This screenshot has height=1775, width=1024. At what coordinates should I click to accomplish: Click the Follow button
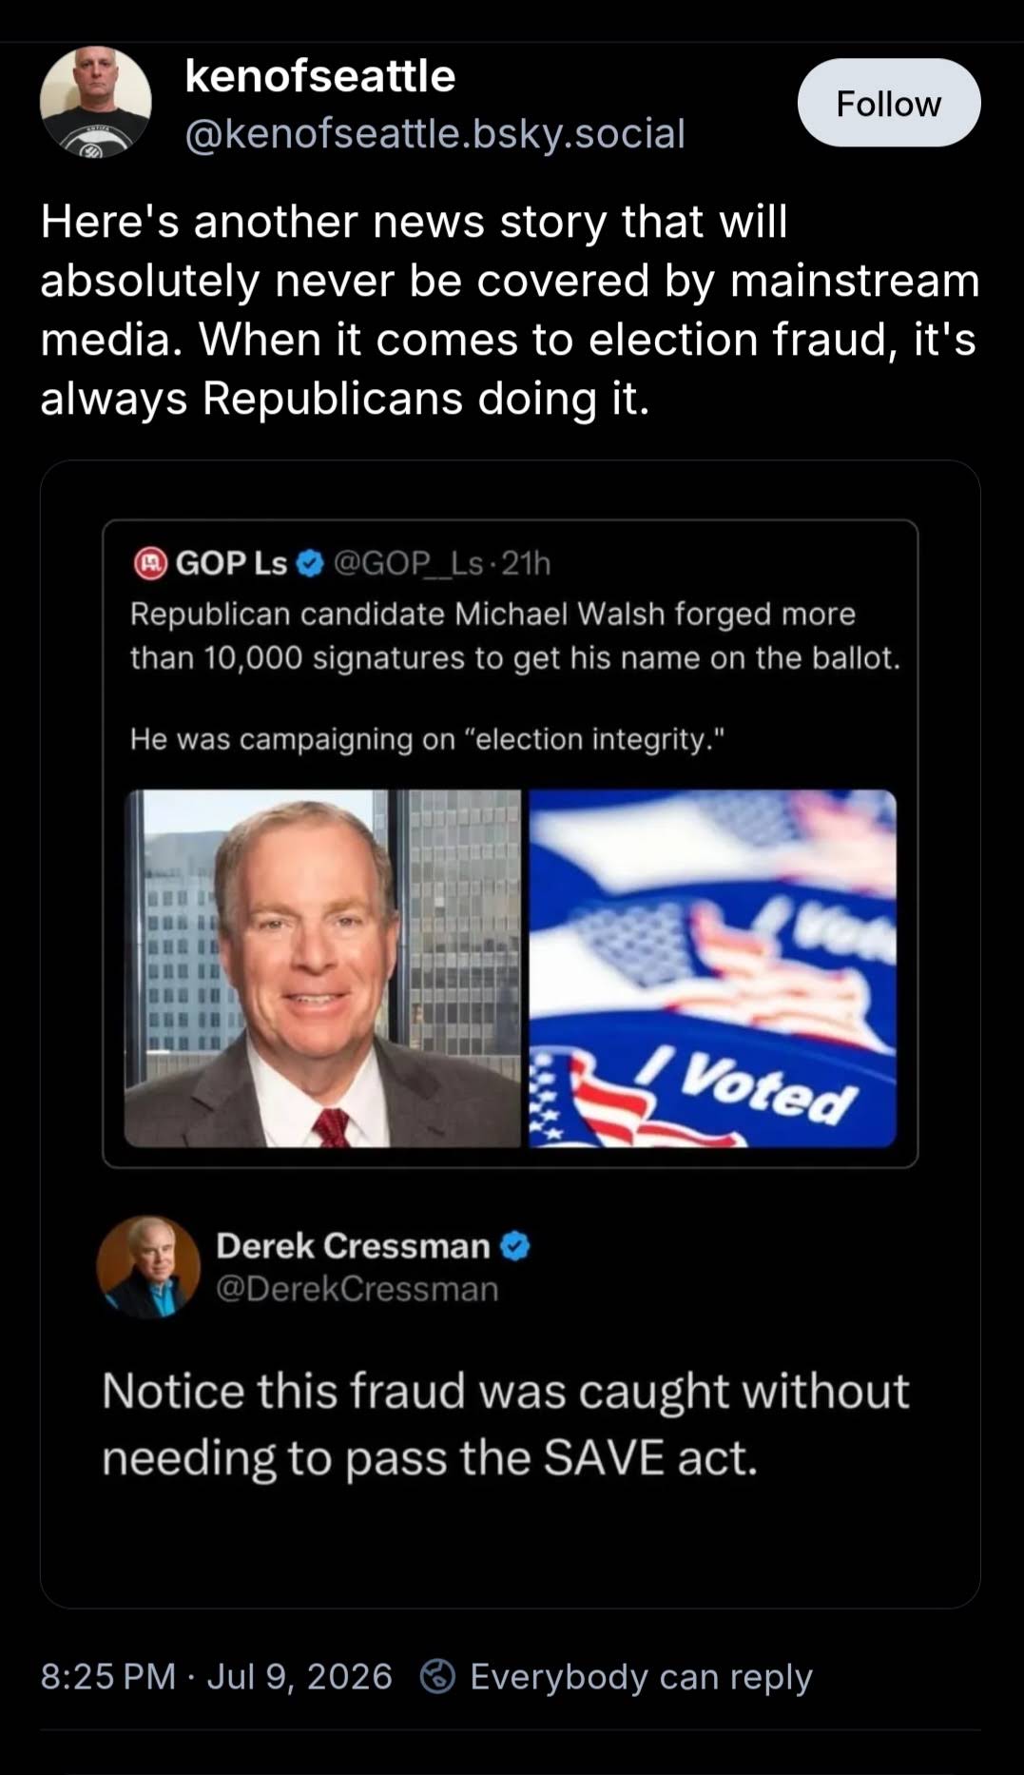[x=888, y=103]
